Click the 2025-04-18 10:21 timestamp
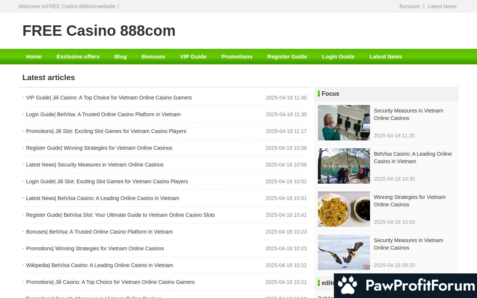This screenshot has width=477, height=298. (286, 282)
